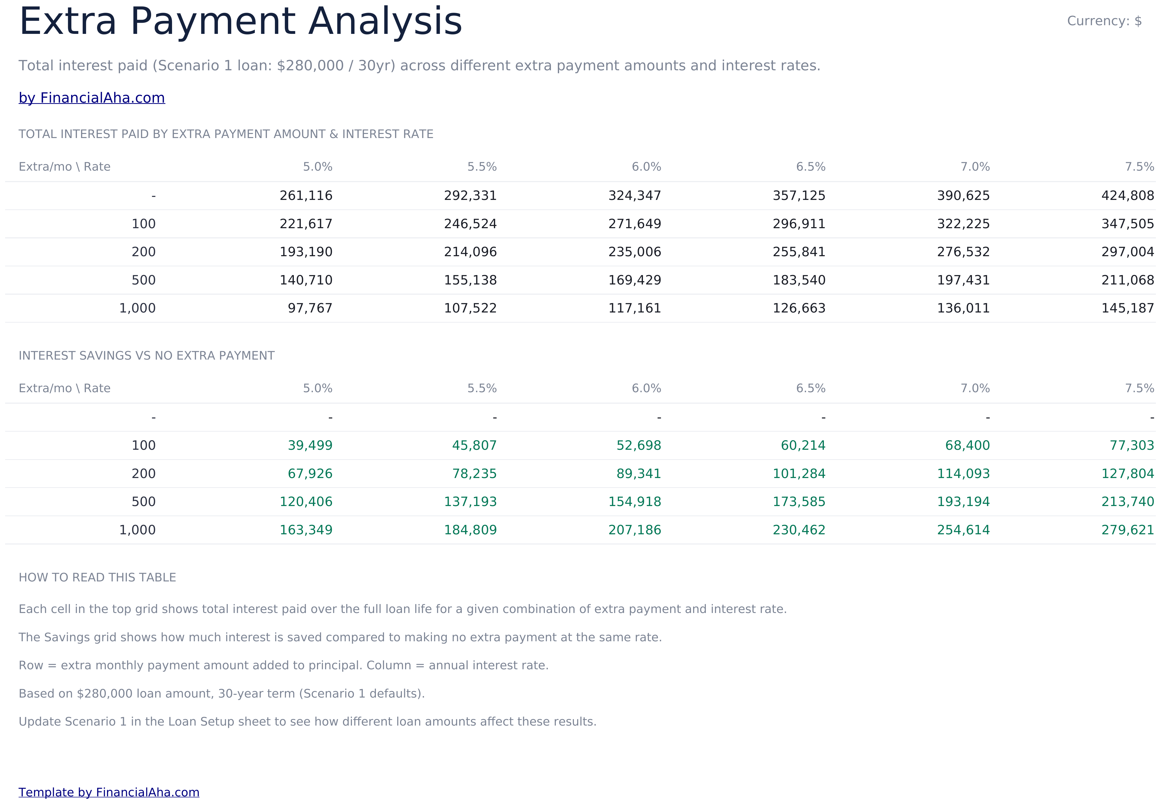Click the 254,614 savings cell
Viewport: 1161px width, 804px height.
pos(964,530)
